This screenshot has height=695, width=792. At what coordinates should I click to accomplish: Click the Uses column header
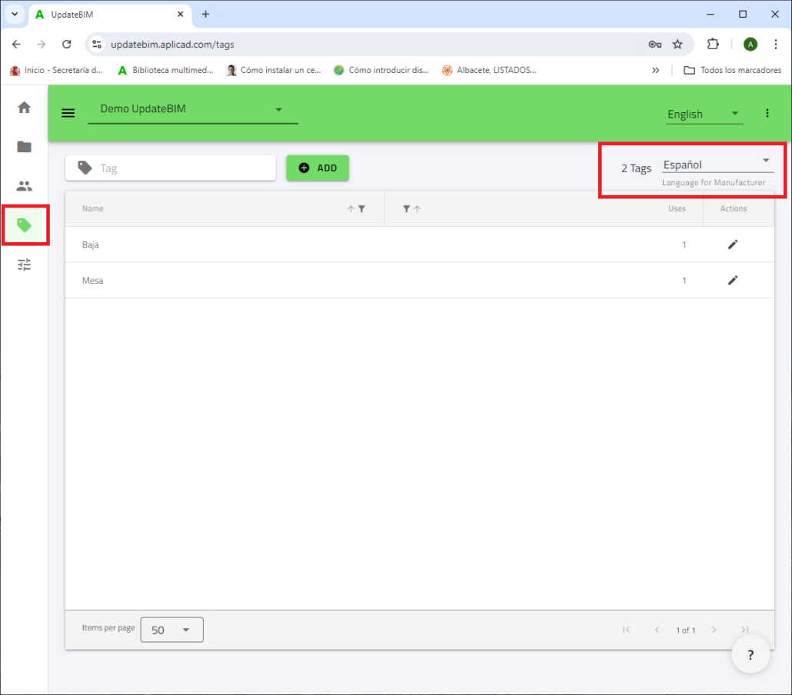tap(677, 208)
